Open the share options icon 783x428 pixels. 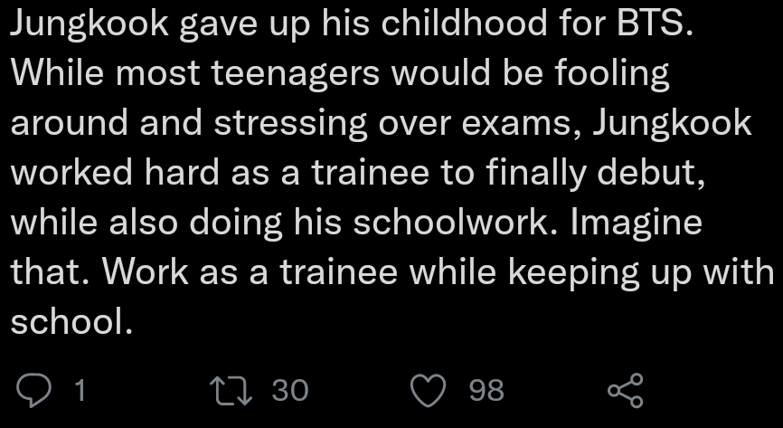(625, 390)
